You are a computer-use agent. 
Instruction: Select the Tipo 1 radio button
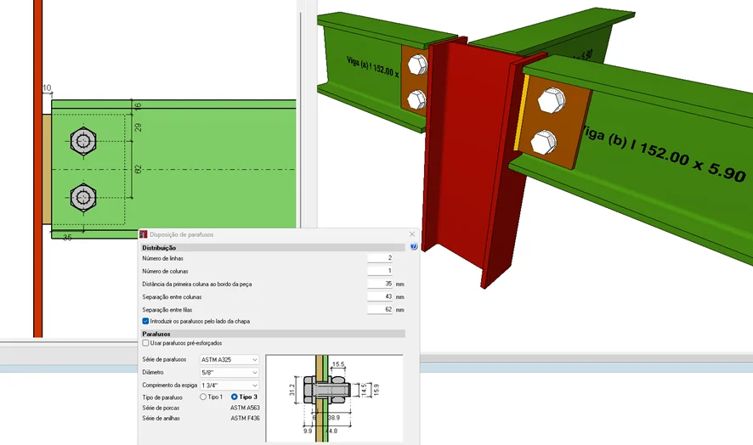(203, 397)
